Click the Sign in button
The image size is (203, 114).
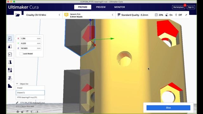point(191,7)
